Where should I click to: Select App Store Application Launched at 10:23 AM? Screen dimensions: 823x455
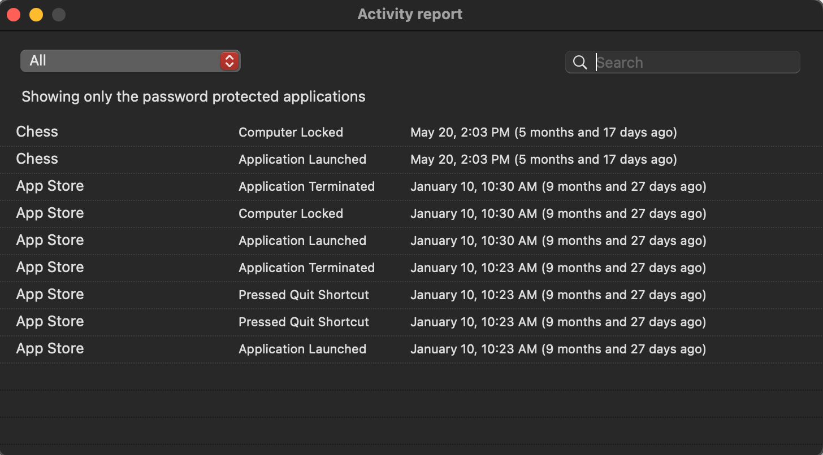click(x=302, y=349)
